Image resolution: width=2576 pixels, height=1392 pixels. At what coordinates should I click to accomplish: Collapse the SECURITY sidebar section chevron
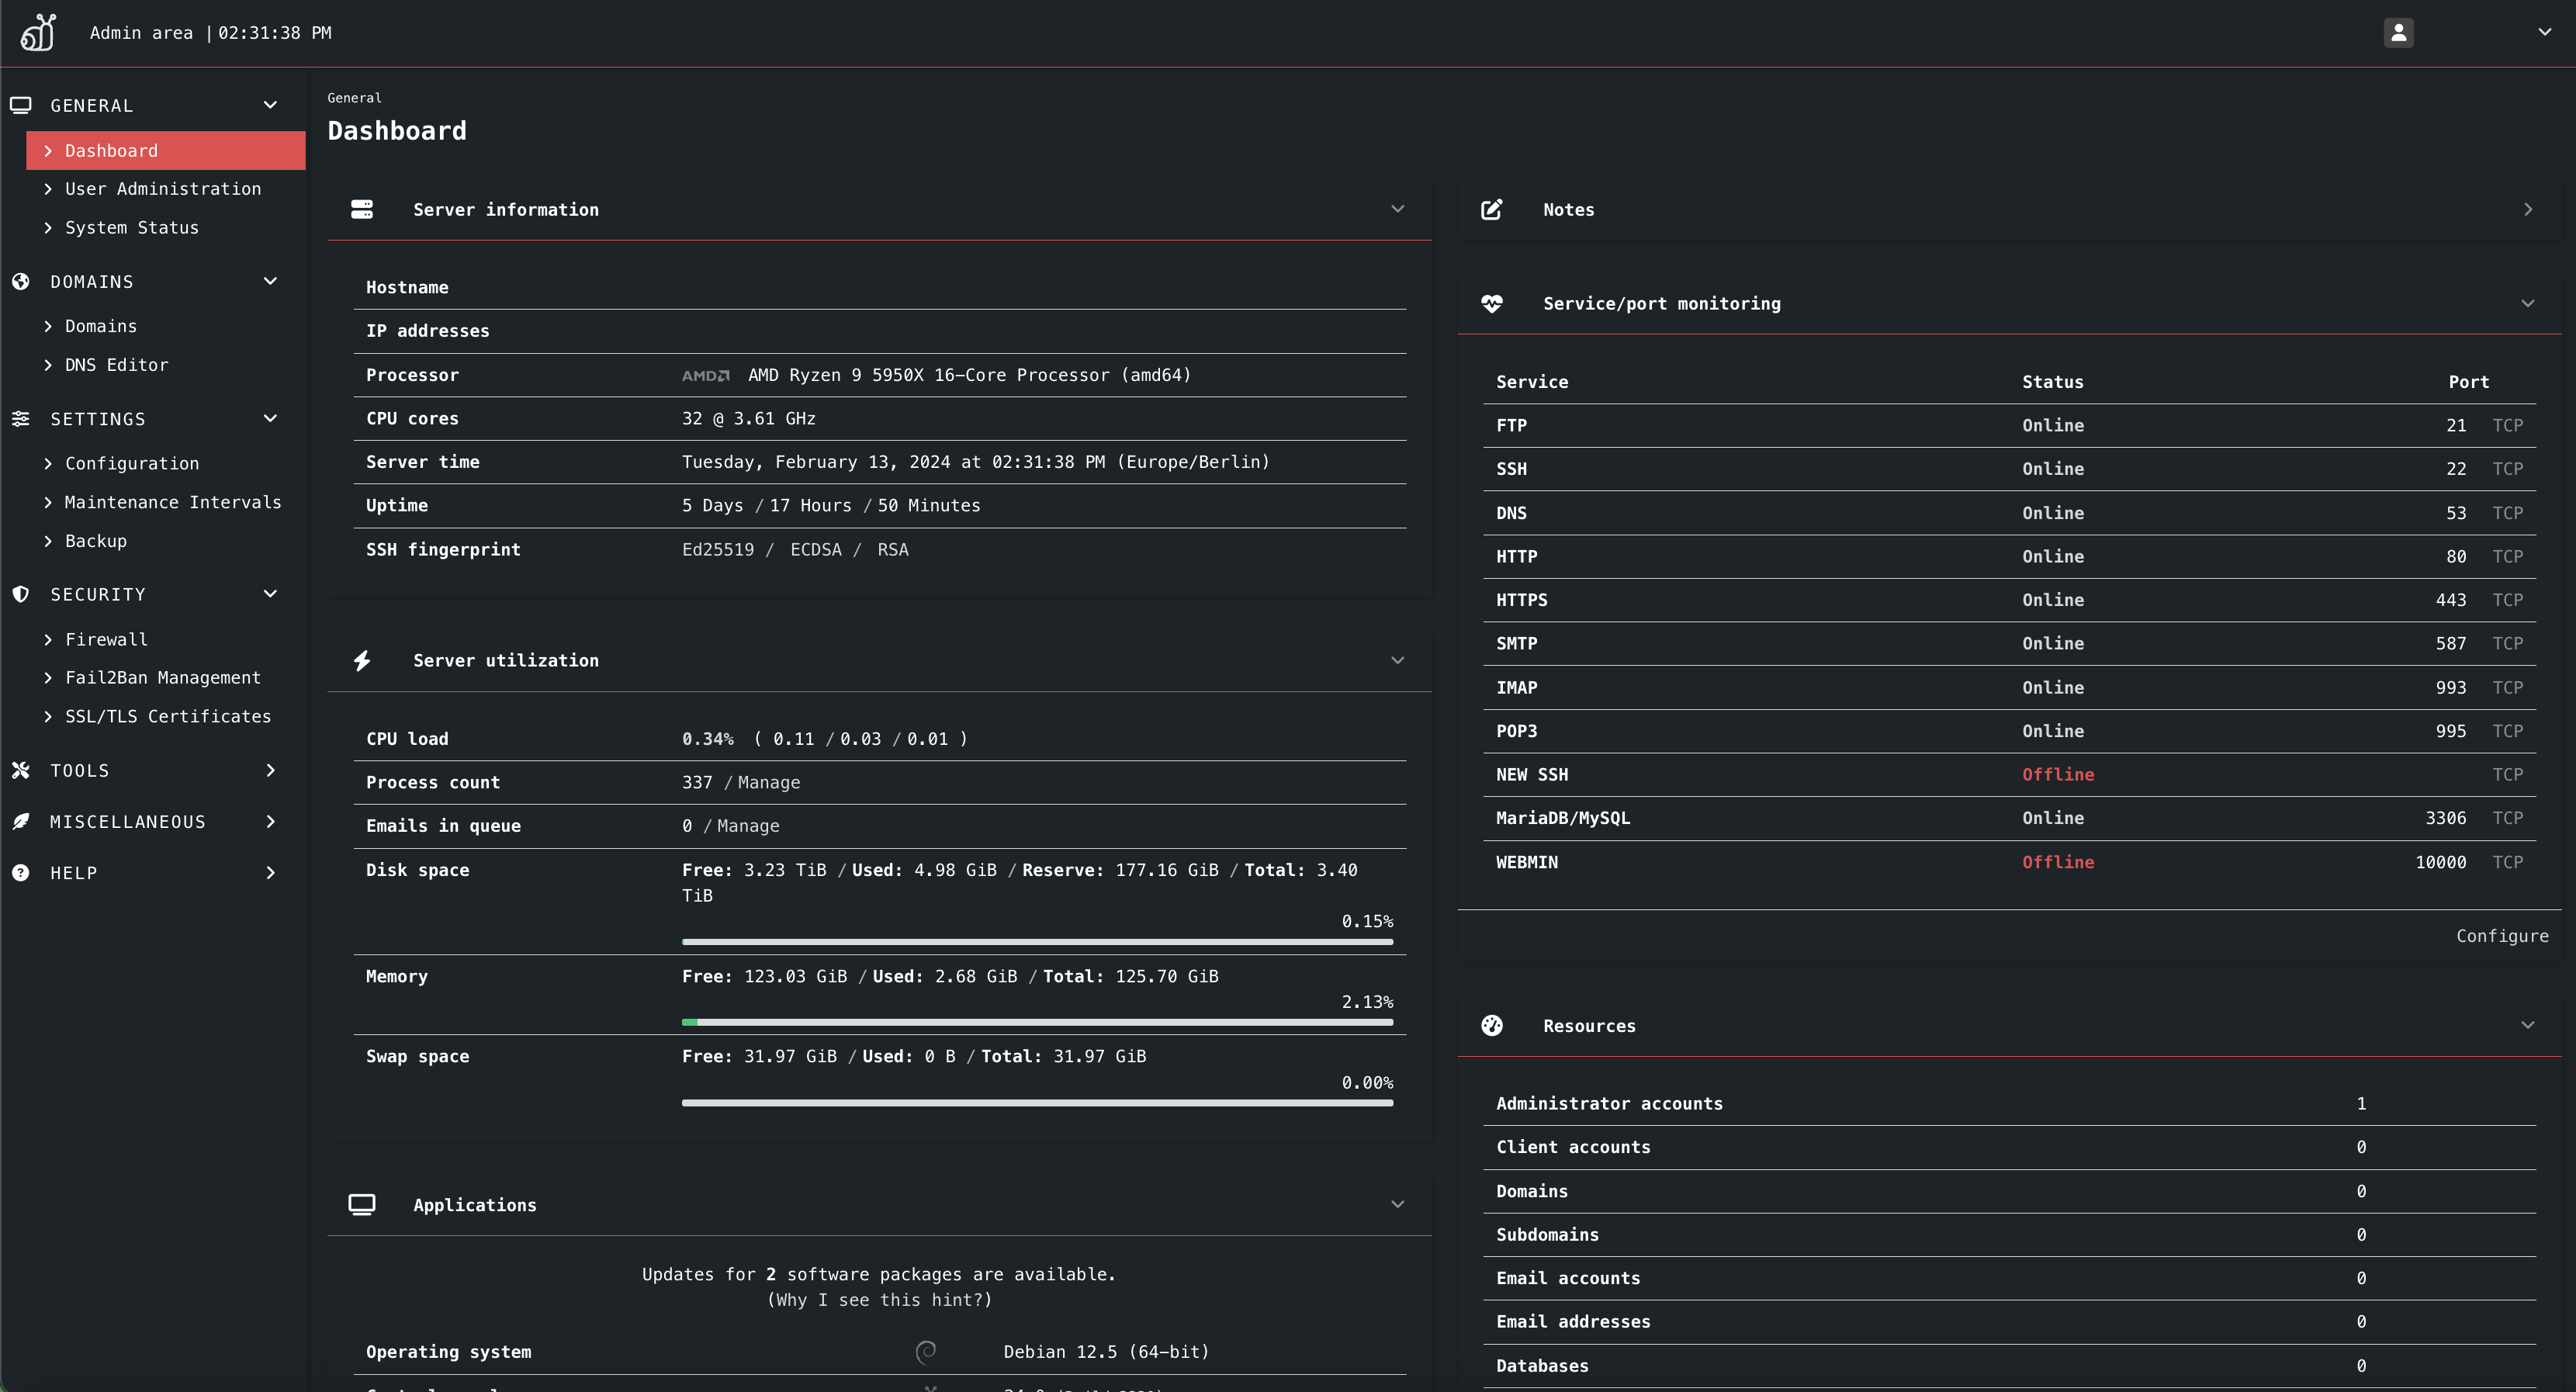pos(270,594)
